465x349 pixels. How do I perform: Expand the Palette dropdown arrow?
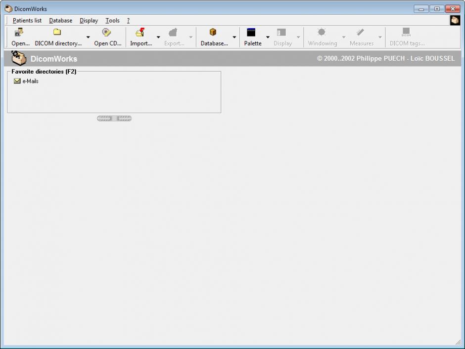[x=268, y=37]
